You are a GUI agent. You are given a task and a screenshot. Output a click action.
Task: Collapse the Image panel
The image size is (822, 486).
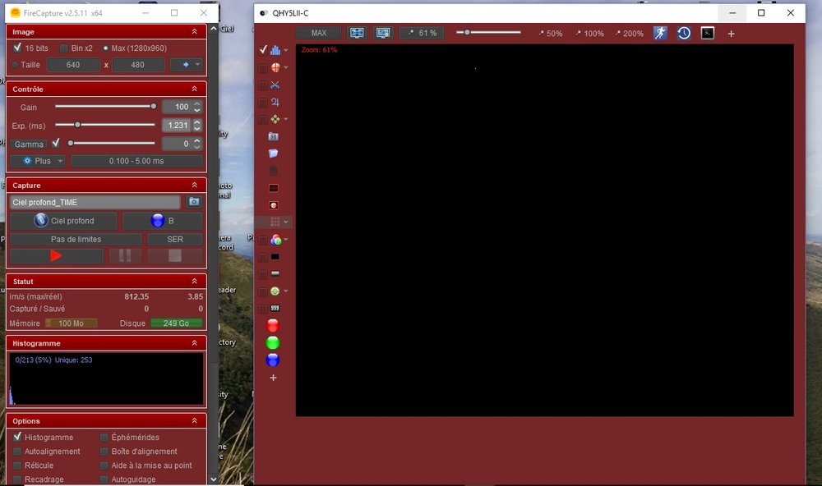[x=195, y=31]
